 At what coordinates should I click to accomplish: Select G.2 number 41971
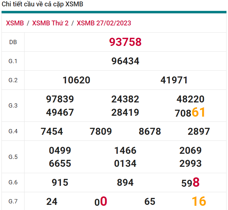coord(174,80)
